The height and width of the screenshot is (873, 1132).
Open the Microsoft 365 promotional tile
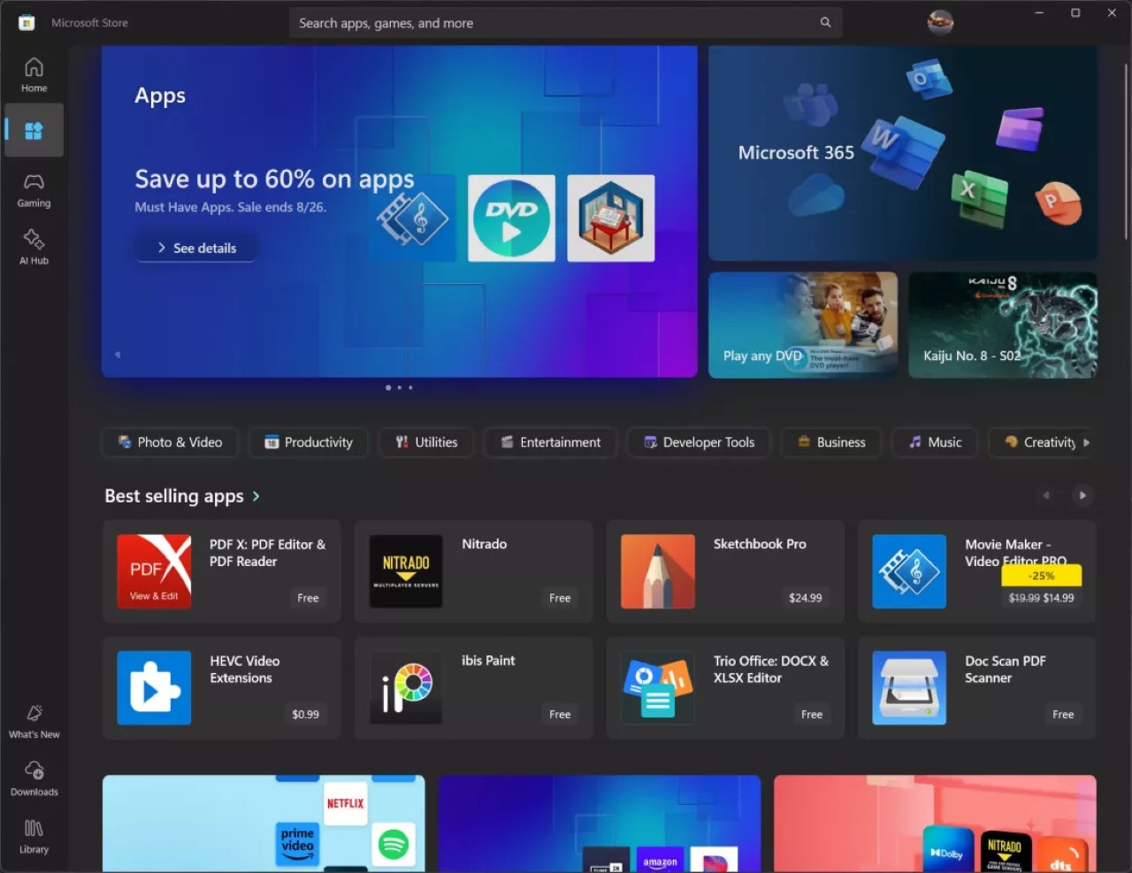coord(901,151)
